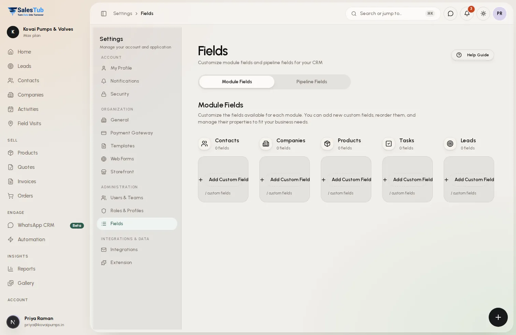Viewport: 516px width, 335px height.
Task: Open Field Visits in main sidebar
Action: click(45, 123)
